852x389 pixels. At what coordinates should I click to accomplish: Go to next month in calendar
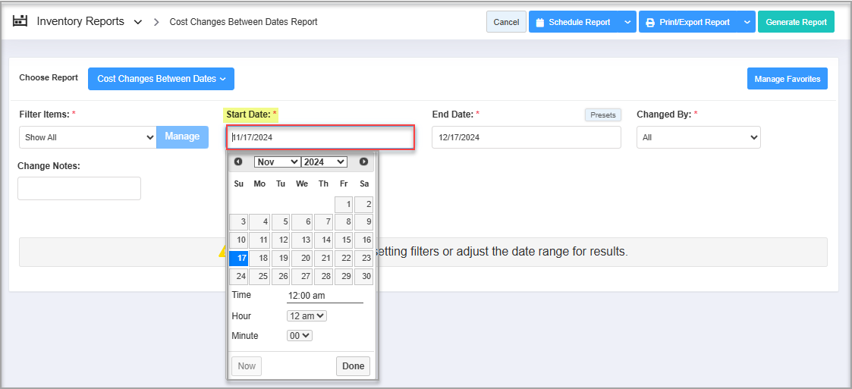pyautogui.click(x=363, y=162)
